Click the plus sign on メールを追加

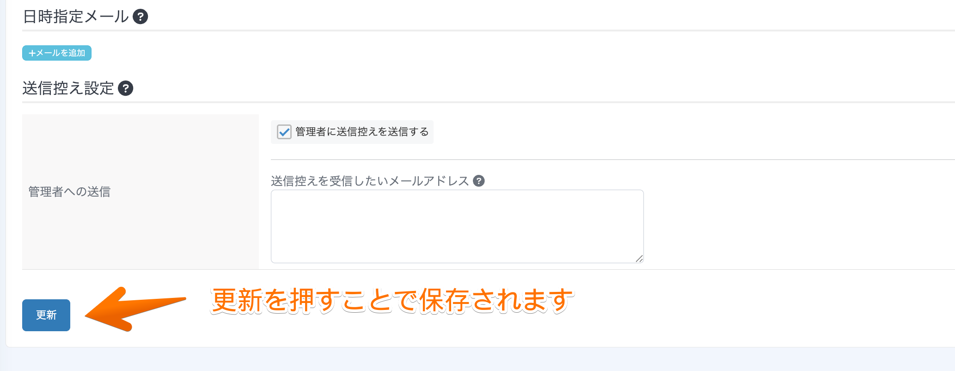(32, 53)
